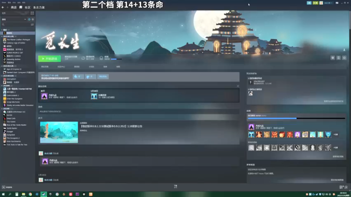Viewport: 351px width, 197px height.
Task: Open advanced filter sliders icon
Action: (32, 25)
